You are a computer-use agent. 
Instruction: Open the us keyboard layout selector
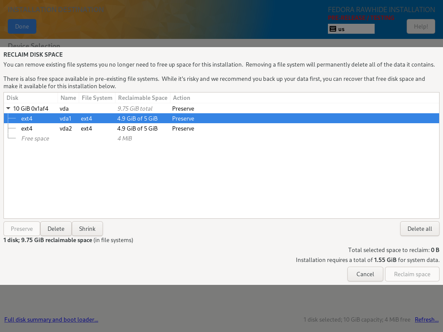[x=351, y=29]
